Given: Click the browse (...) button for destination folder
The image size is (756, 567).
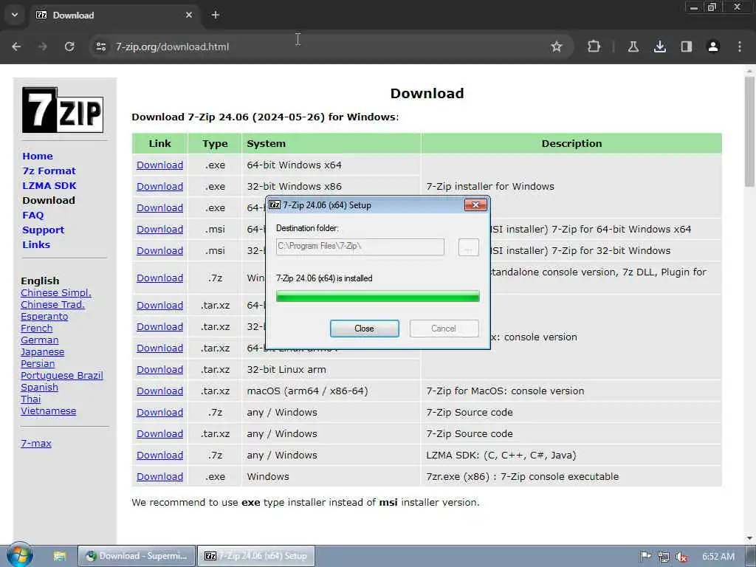Looking at the screenshot, I should click(x=468, y=247).
